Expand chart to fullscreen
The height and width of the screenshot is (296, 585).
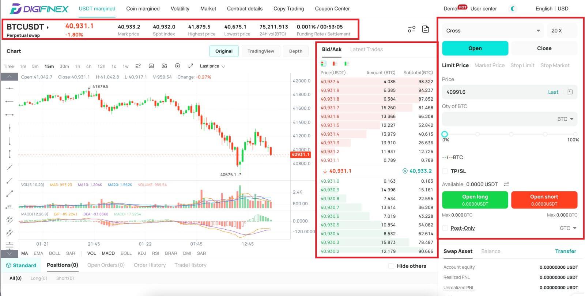[190, 66]
